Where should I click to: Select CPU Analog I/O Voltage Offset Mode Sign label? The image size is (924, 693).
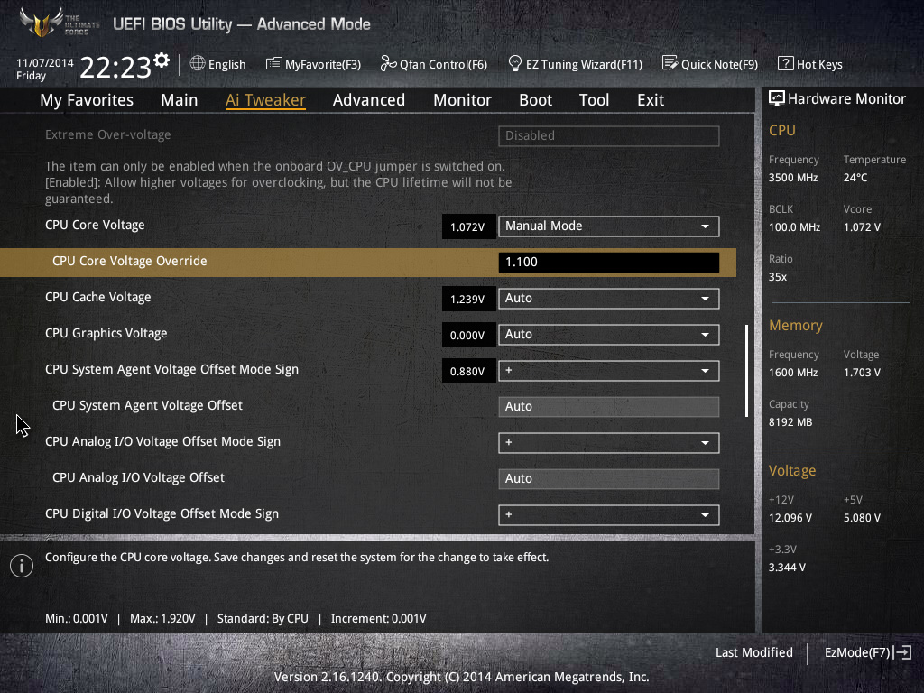[x=162, y=442]
